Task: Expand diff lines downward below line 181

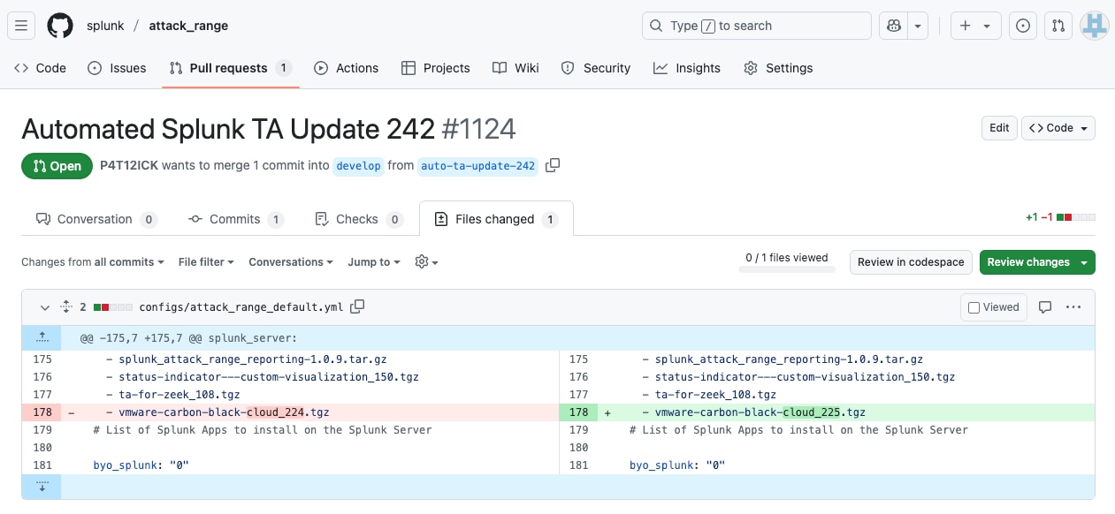Action: (x=42, y=487)
